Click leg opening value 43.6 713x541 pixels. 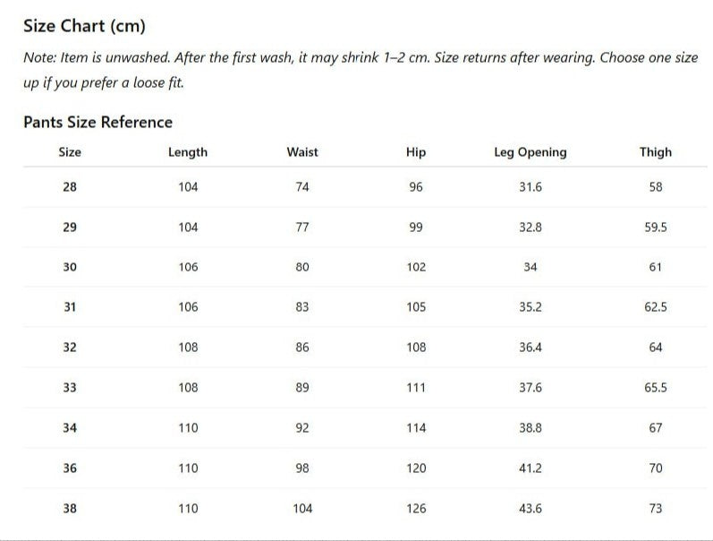[x=531, y=509]
